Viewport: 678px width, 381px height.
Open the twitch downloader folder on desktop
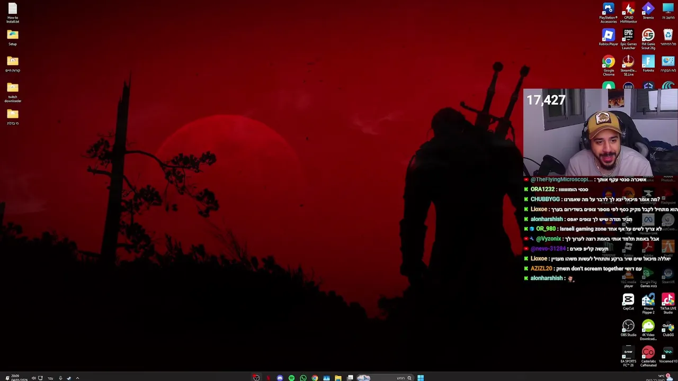click(13, 92)
